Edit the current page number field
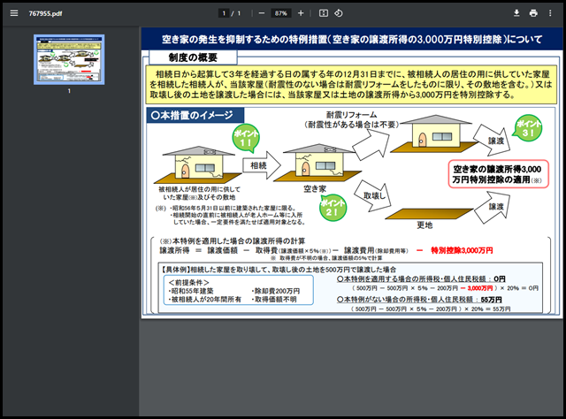Screen dimensions: 566x419 coord(224,13)
